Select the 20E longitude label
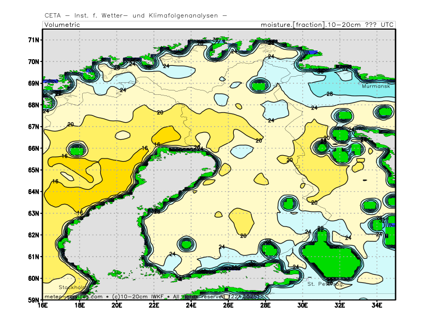This screenshot has height=329, width=438. (x=117, y=305)
